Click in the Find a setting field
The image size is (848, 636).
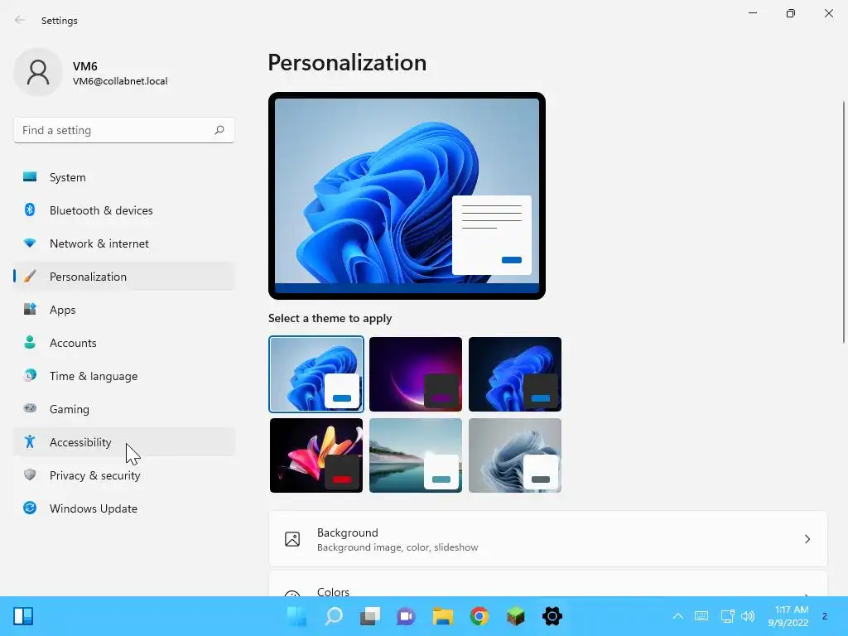pyautogui.click(x=124, y=130)
